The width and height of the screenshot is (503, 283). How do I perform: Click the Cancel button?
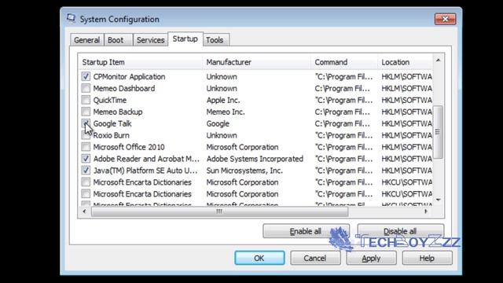click(315, 258)
